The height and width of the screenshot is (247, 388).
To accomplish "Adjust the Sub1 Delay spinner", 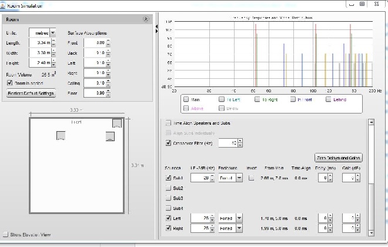I will [330, 178].
